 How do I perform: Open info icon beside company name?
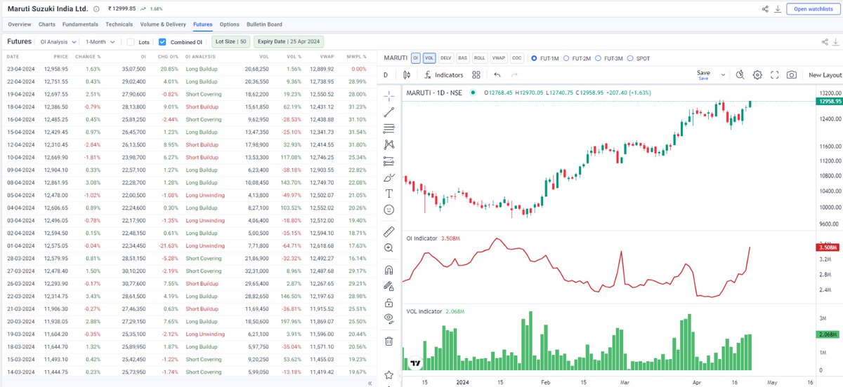click(x=96, y=9)
